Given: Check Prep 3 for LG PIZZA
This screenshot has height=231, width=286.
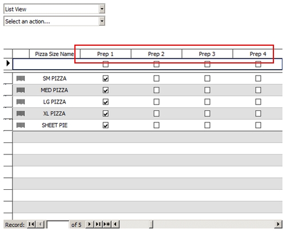Looking at the screenshot, I should [x=207, y=102].
